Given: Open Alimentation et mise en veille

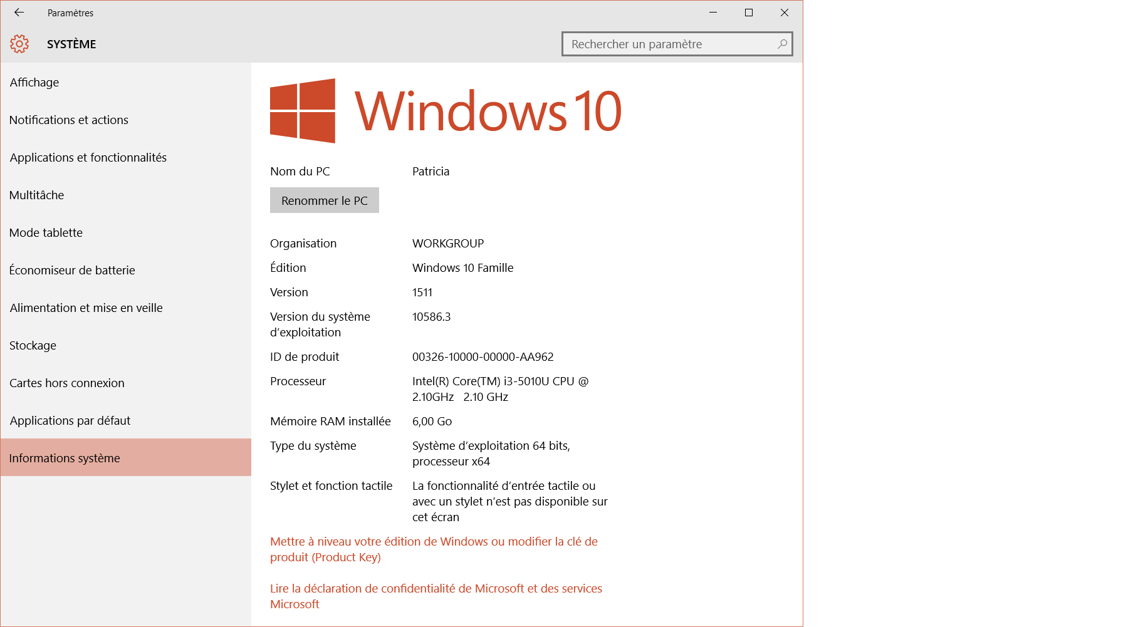Looking at the screenshot, I should click(x=126, y=308).
